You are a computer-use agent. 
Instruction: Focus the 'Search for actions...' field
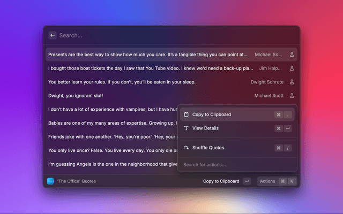[x=236, y=164]
